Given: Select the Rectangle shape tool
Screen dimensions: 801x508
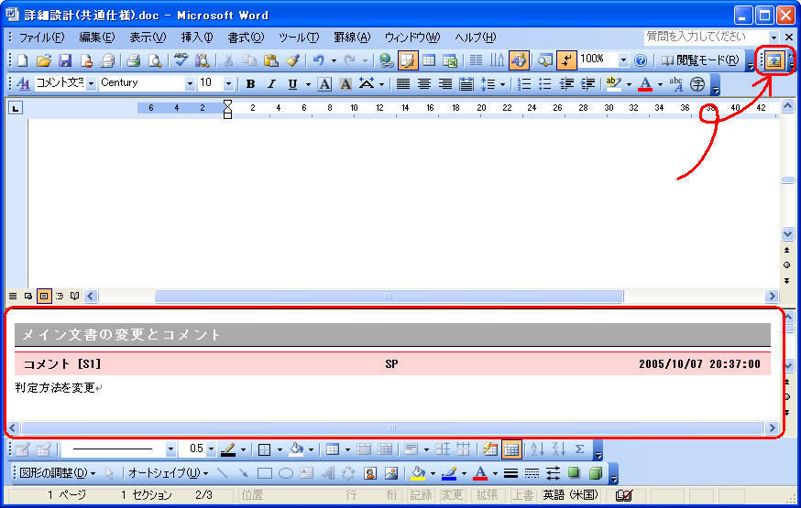Looking at the screenshot, I should click(264, 473).
